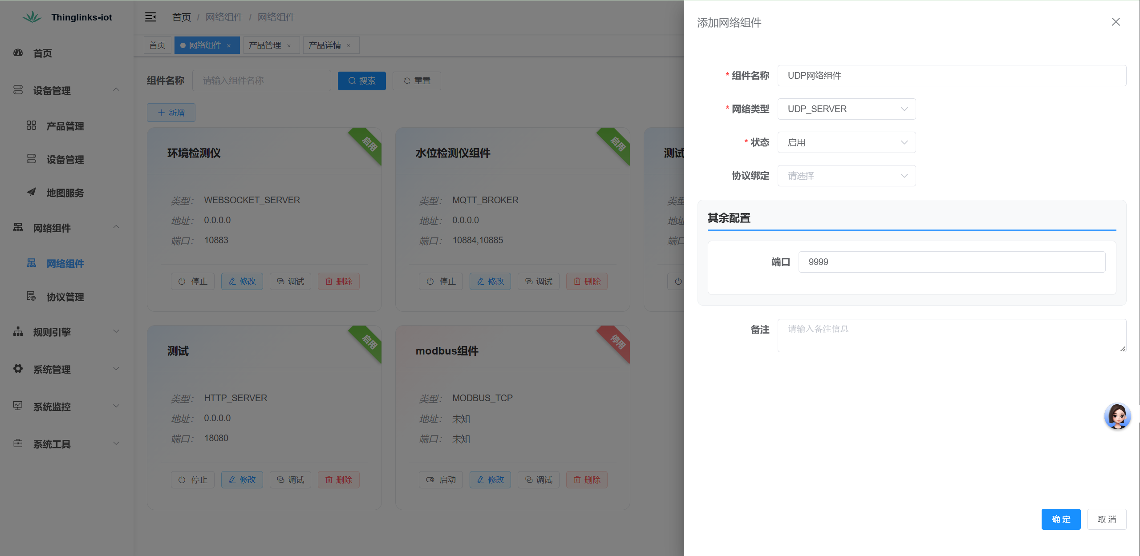
Task: Open 地图服务 in the sidebar
Action: tap(65, 193)
